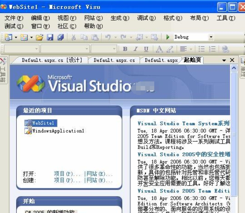This screenshot has width=245, height=213.
Task: Expand the Add New Item dropdown arrow
Action: point(31,37)
